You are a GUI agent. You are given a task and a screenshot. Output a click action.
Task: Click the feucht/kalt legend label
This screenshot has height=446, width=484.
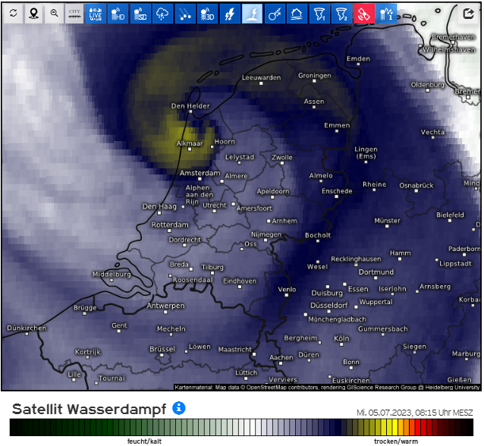pos(144,441)
